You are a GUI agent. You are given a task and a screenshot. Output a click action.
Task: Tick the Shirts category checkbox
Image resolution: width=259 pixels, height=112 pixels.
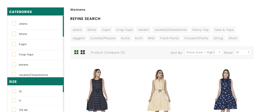click(14, 34)
